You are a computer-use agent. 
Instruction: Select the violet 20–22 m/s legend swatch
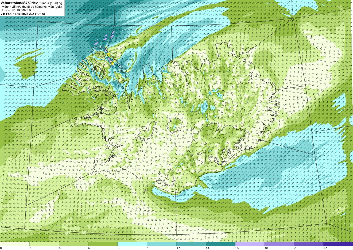click(x=309, y=244)
